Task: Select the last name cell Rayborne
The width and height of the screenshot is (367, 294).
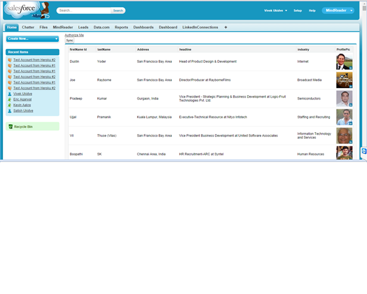Action: click(104, 80)
